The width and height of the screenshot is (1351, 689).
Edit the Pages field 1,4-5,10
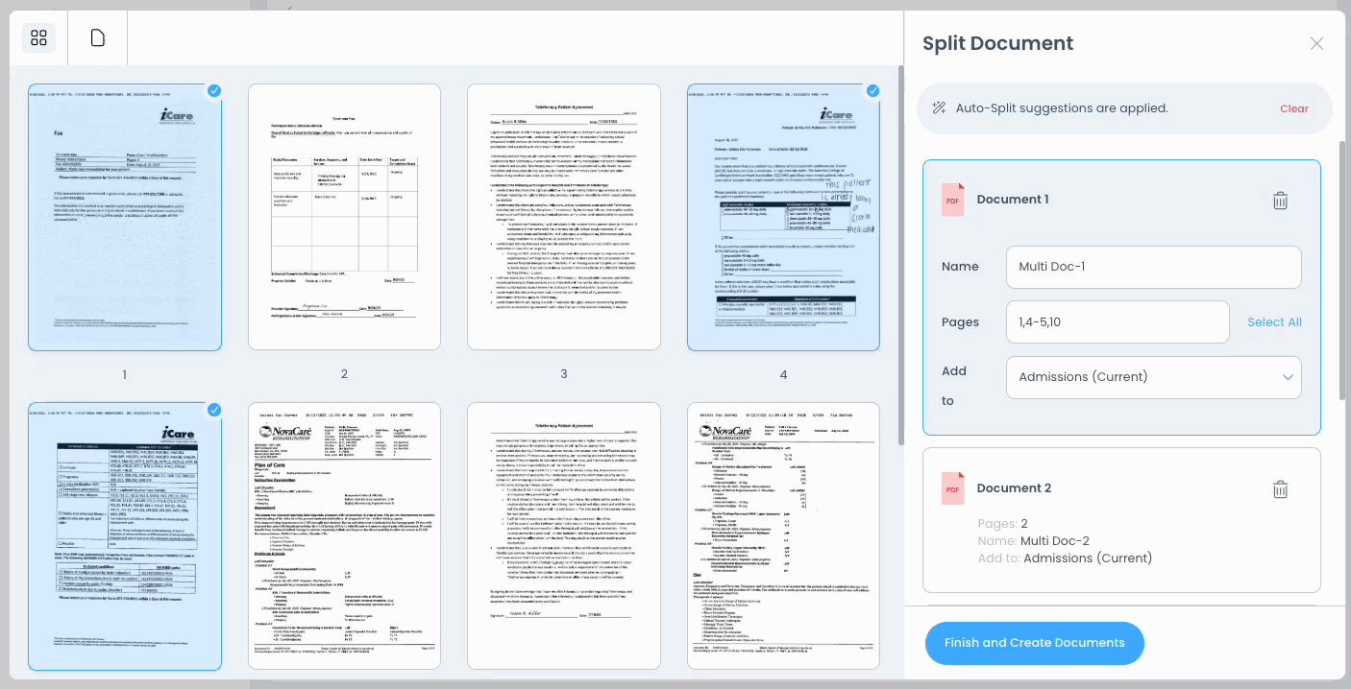[x=1117, y=322]
